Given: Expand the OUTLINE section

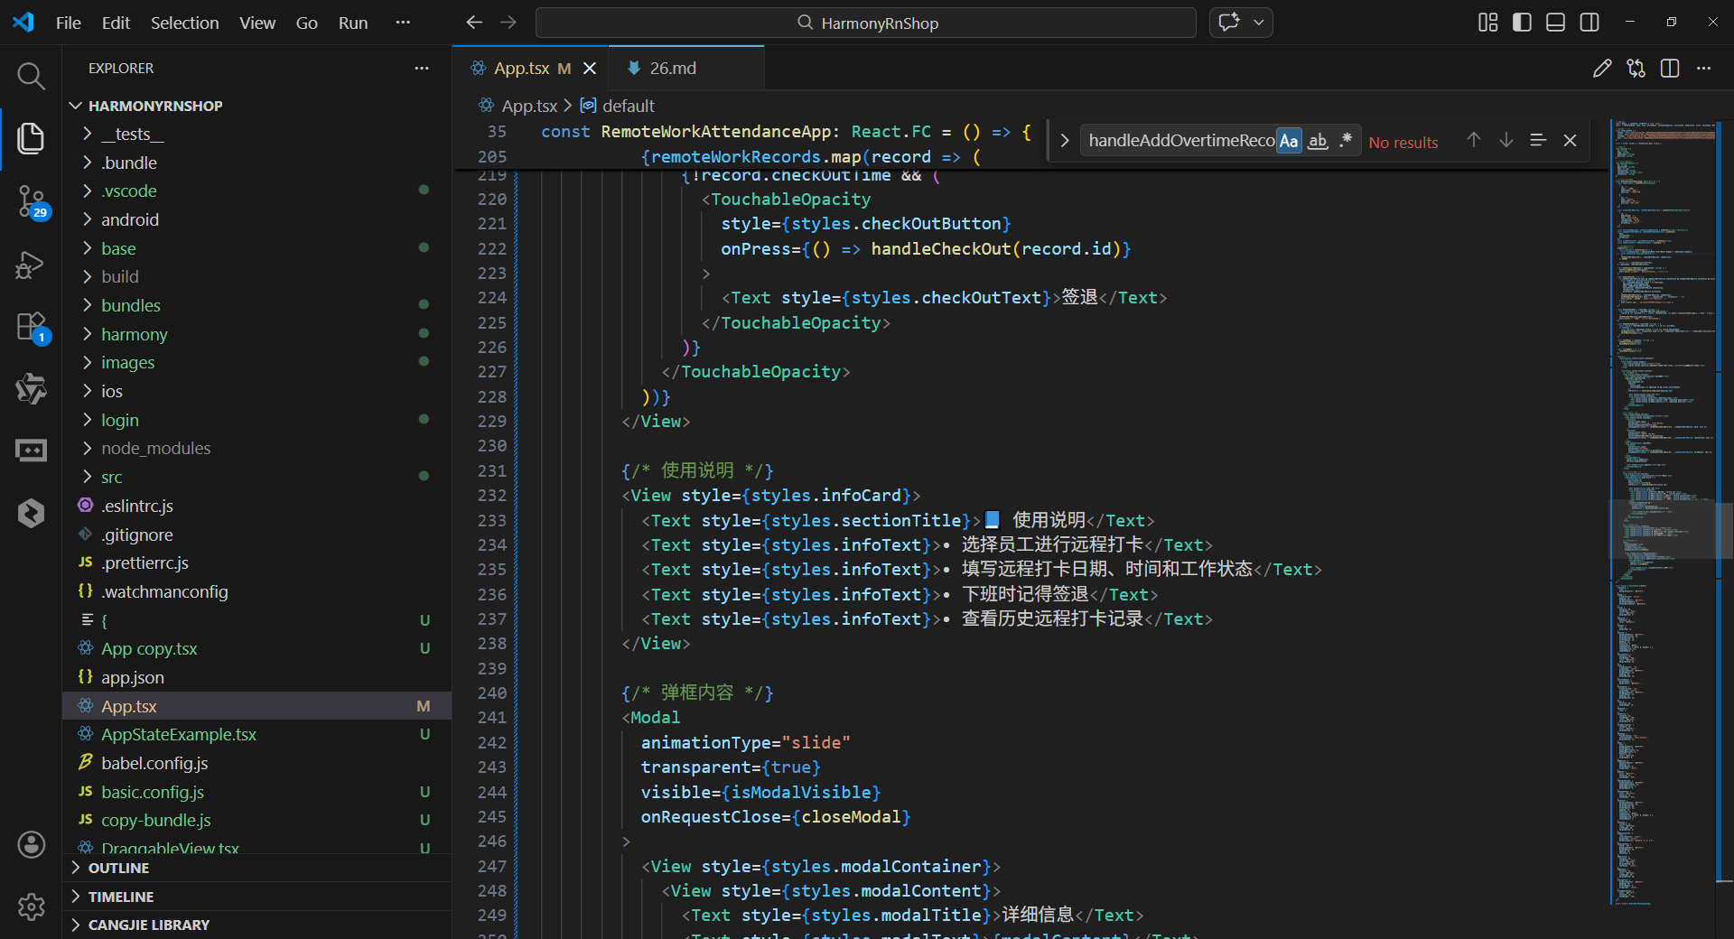Looking at the screenshot, I should [257, 868].
